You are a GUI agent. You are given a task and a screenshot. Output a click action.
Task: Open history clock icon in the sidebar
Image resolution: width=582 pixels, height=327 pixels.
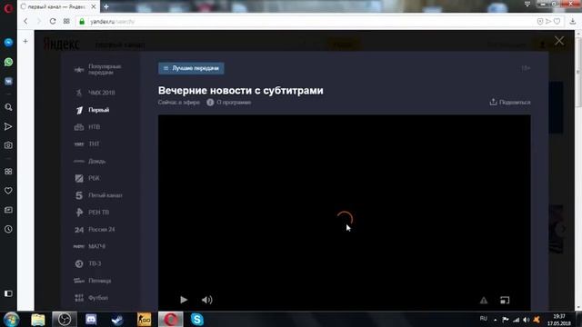(x=8, y=229)
